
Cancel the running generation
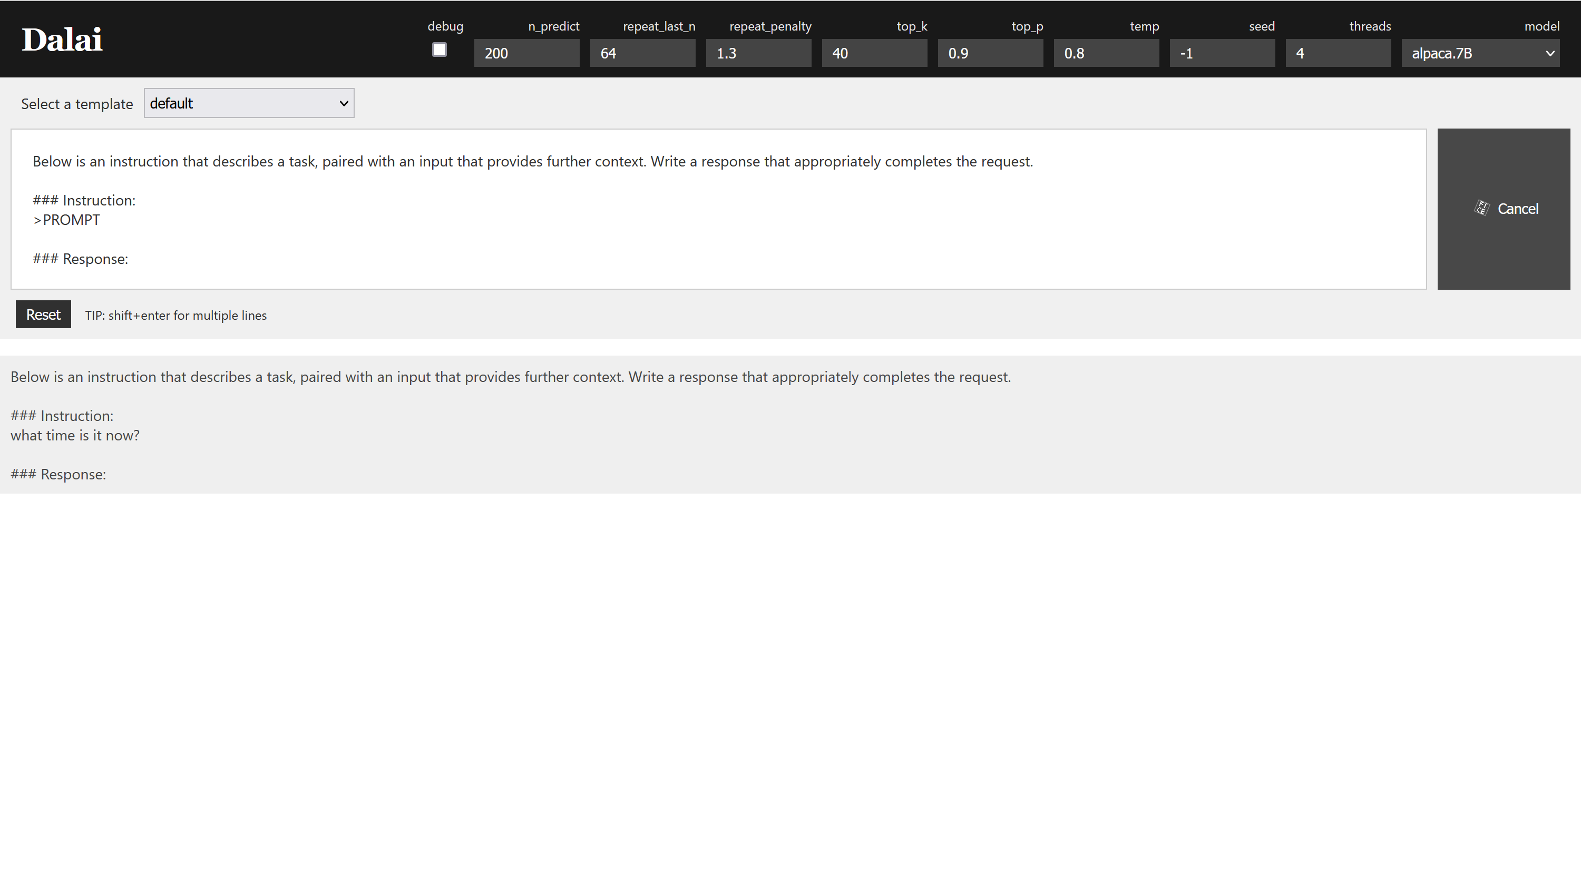pos(1504,208)
